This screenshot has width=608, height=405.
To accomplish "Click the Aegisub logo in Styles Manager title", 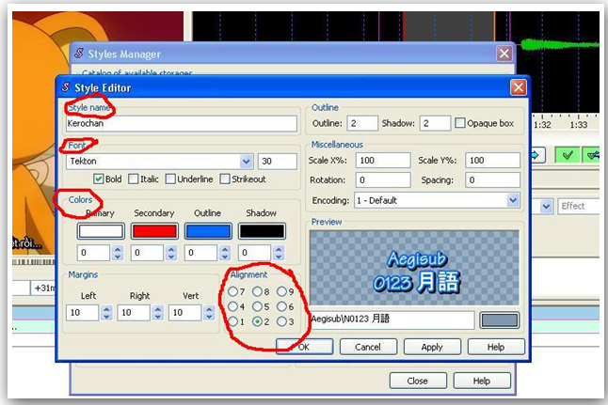I will point(79,53).
